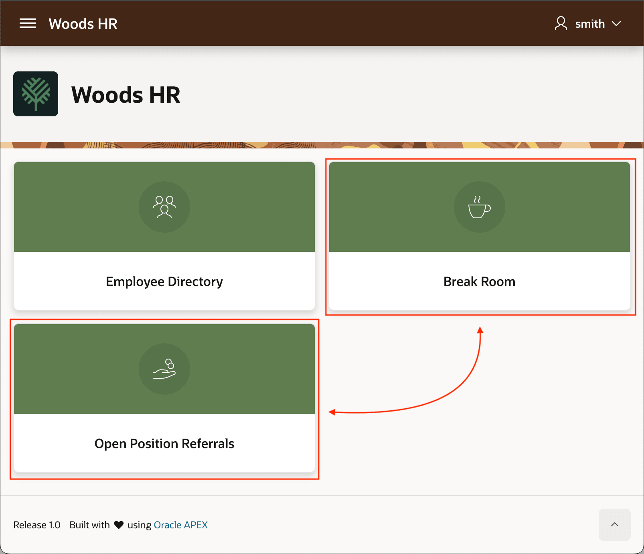Click the Woods HR tree logo
This screenshot has height=554, width=644.
36,94
